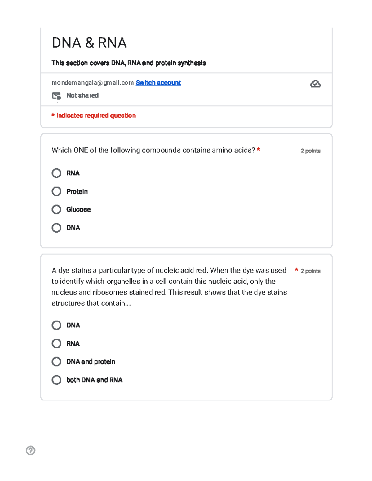Choose the Protein radio option
The width and height of the screenshot is (372, 481).
[56, 191]
